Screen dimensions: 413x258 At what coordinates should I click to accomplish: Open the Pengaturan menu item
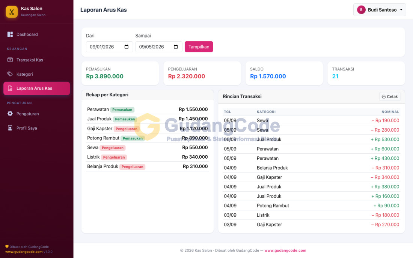(37, 114)
